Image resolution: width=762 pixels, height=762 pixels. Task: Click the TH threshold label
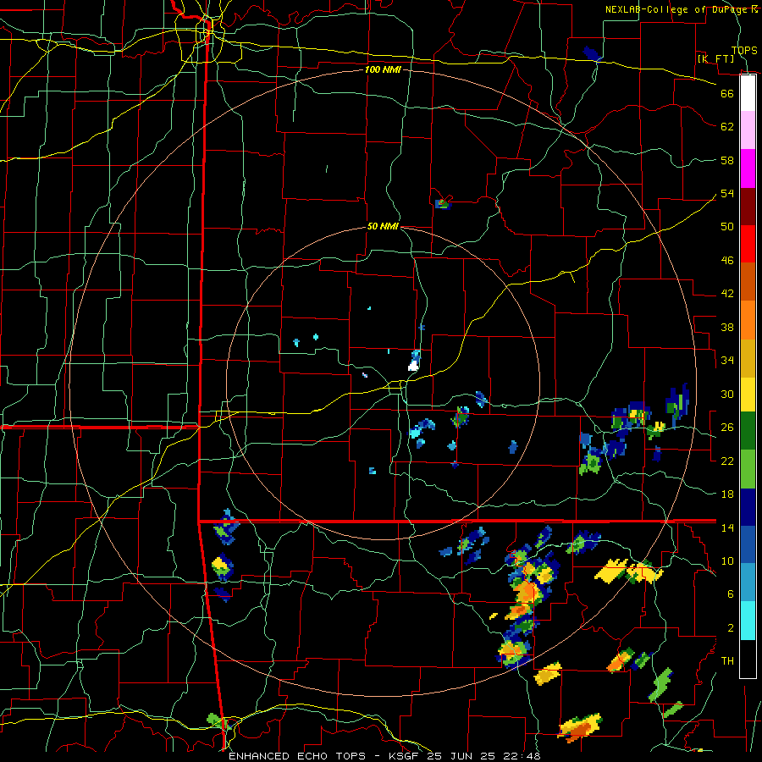point(727,660)
